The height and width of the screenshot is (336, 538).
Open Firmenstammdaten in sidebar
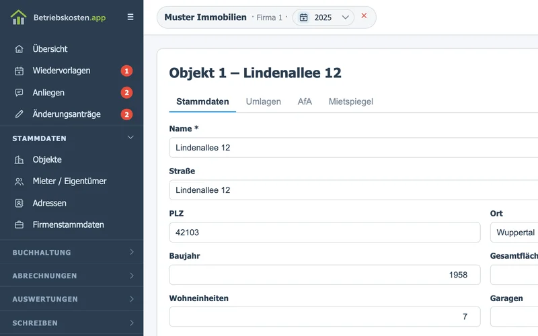(x=69, y=225)
